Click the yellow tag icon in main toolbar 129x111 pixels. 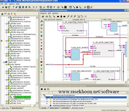coord(44,7)
